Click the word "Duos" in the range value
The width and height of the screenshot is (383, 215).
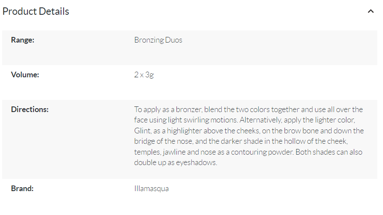[174, 40]
